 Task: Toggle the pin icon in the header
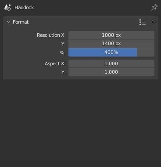(154, 7)
